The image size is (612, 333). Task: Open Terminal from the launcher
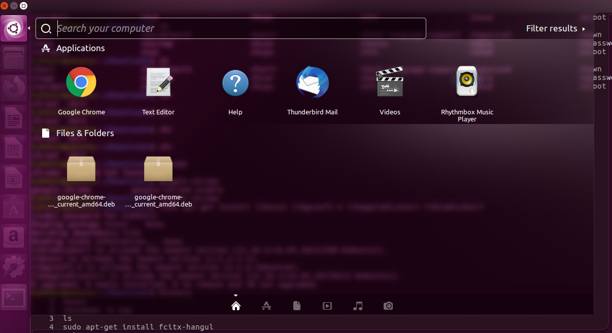point(14,298)
